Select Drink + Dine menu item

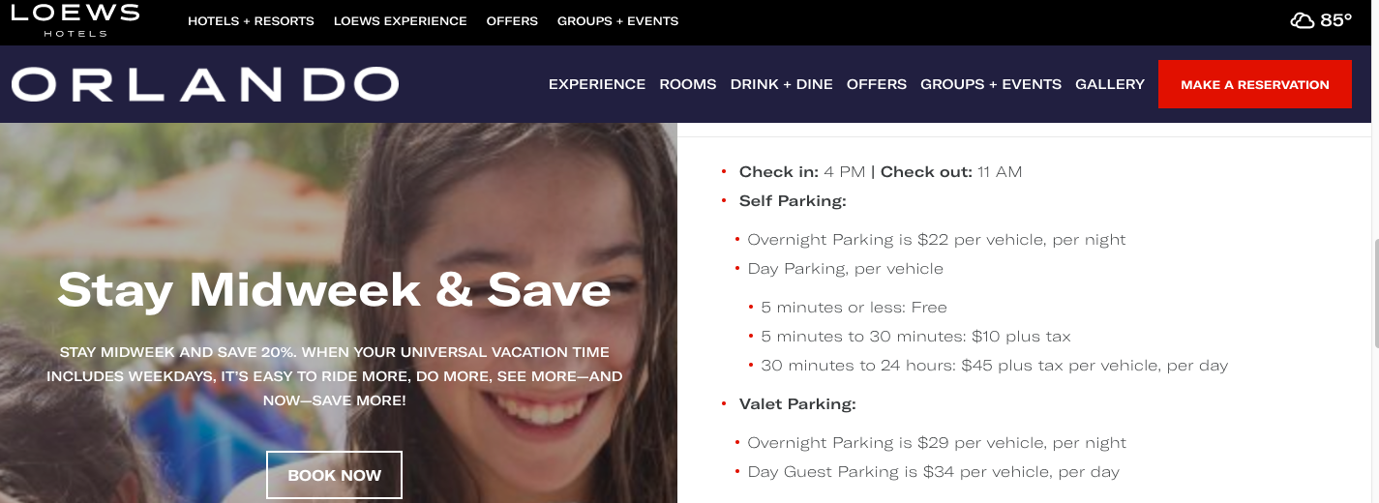781,84
